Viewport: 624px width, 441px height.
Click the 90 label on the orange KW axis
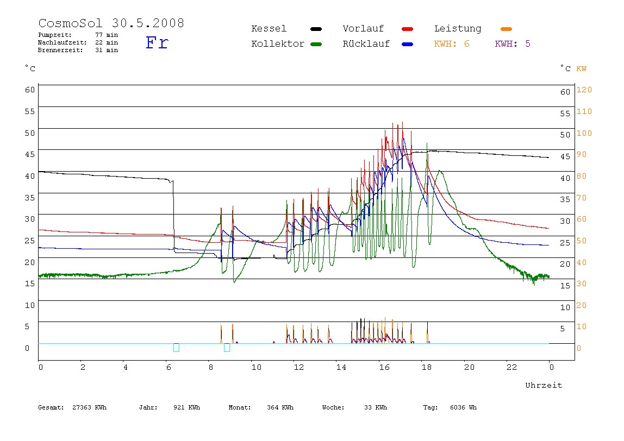coord(582,154)
